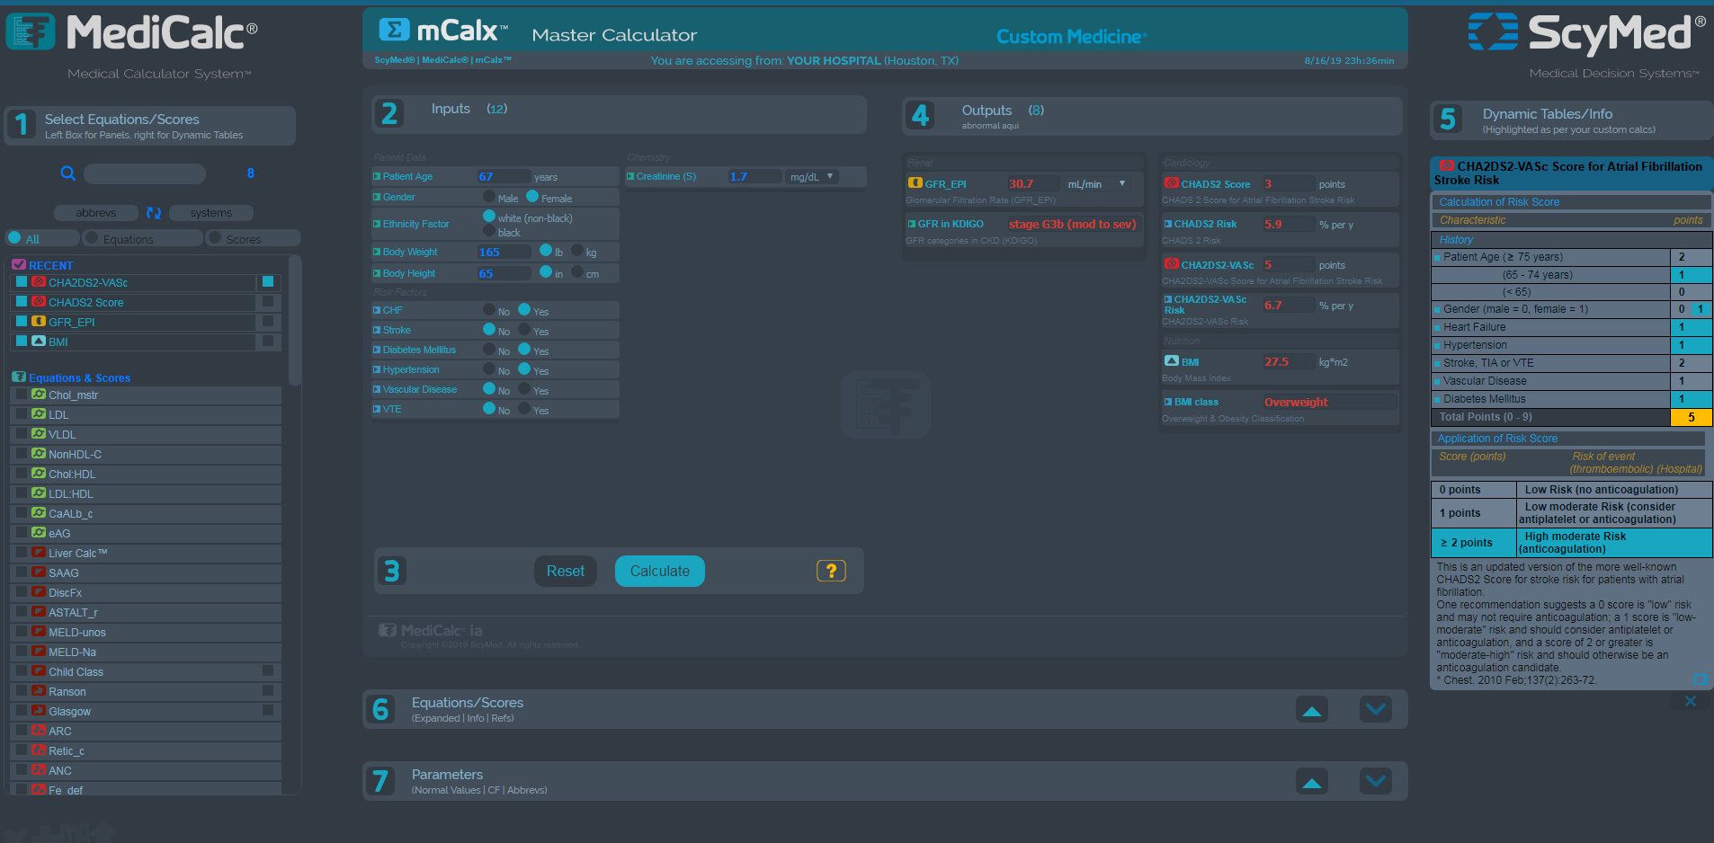This screenshot has width=1714, height=843.
Task: Expand Equations/Scores section with up arrow
Action: 1312,710
